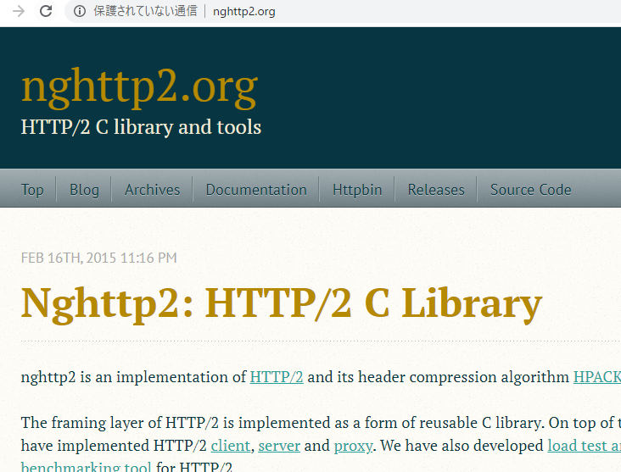
Task: Open the Documentation navigation item
Action: (256, 190)
